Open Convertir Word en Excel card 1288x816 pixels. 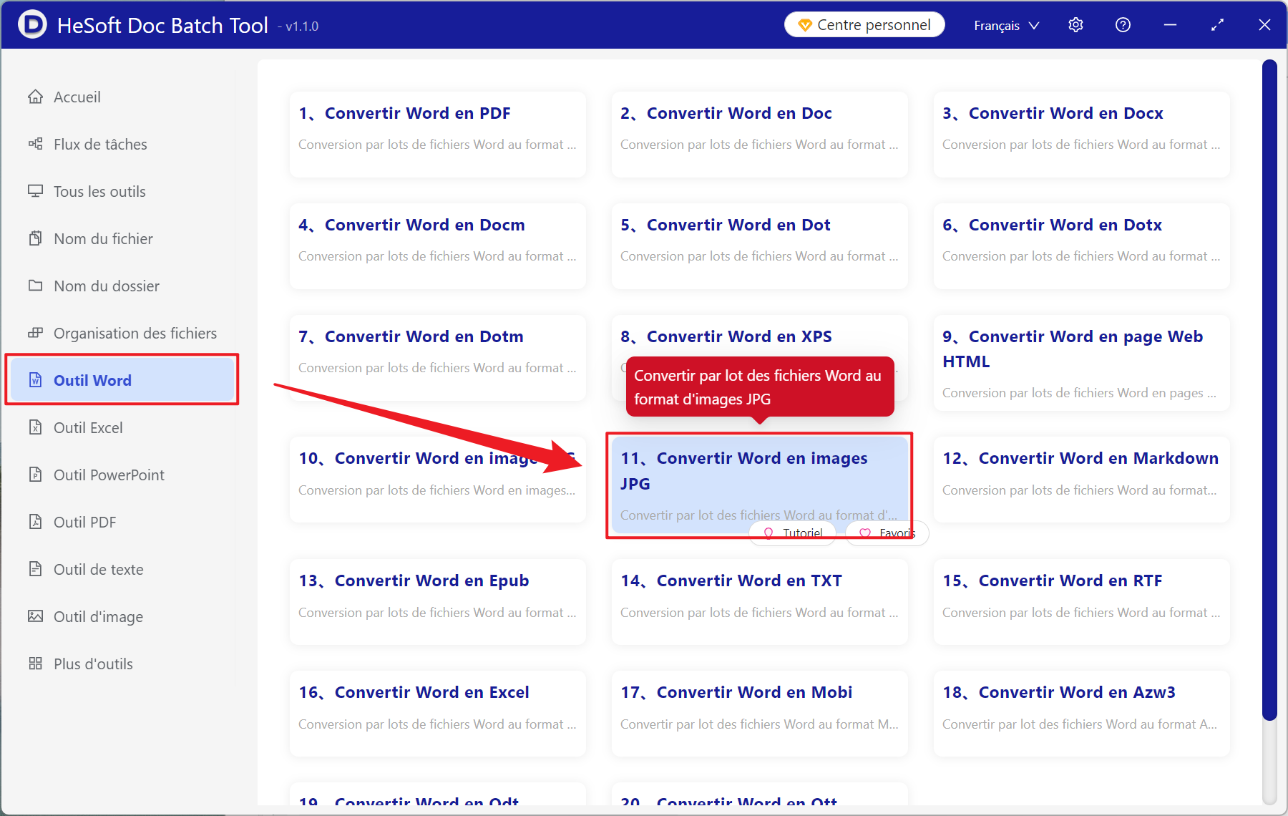(x=438, y=714)
